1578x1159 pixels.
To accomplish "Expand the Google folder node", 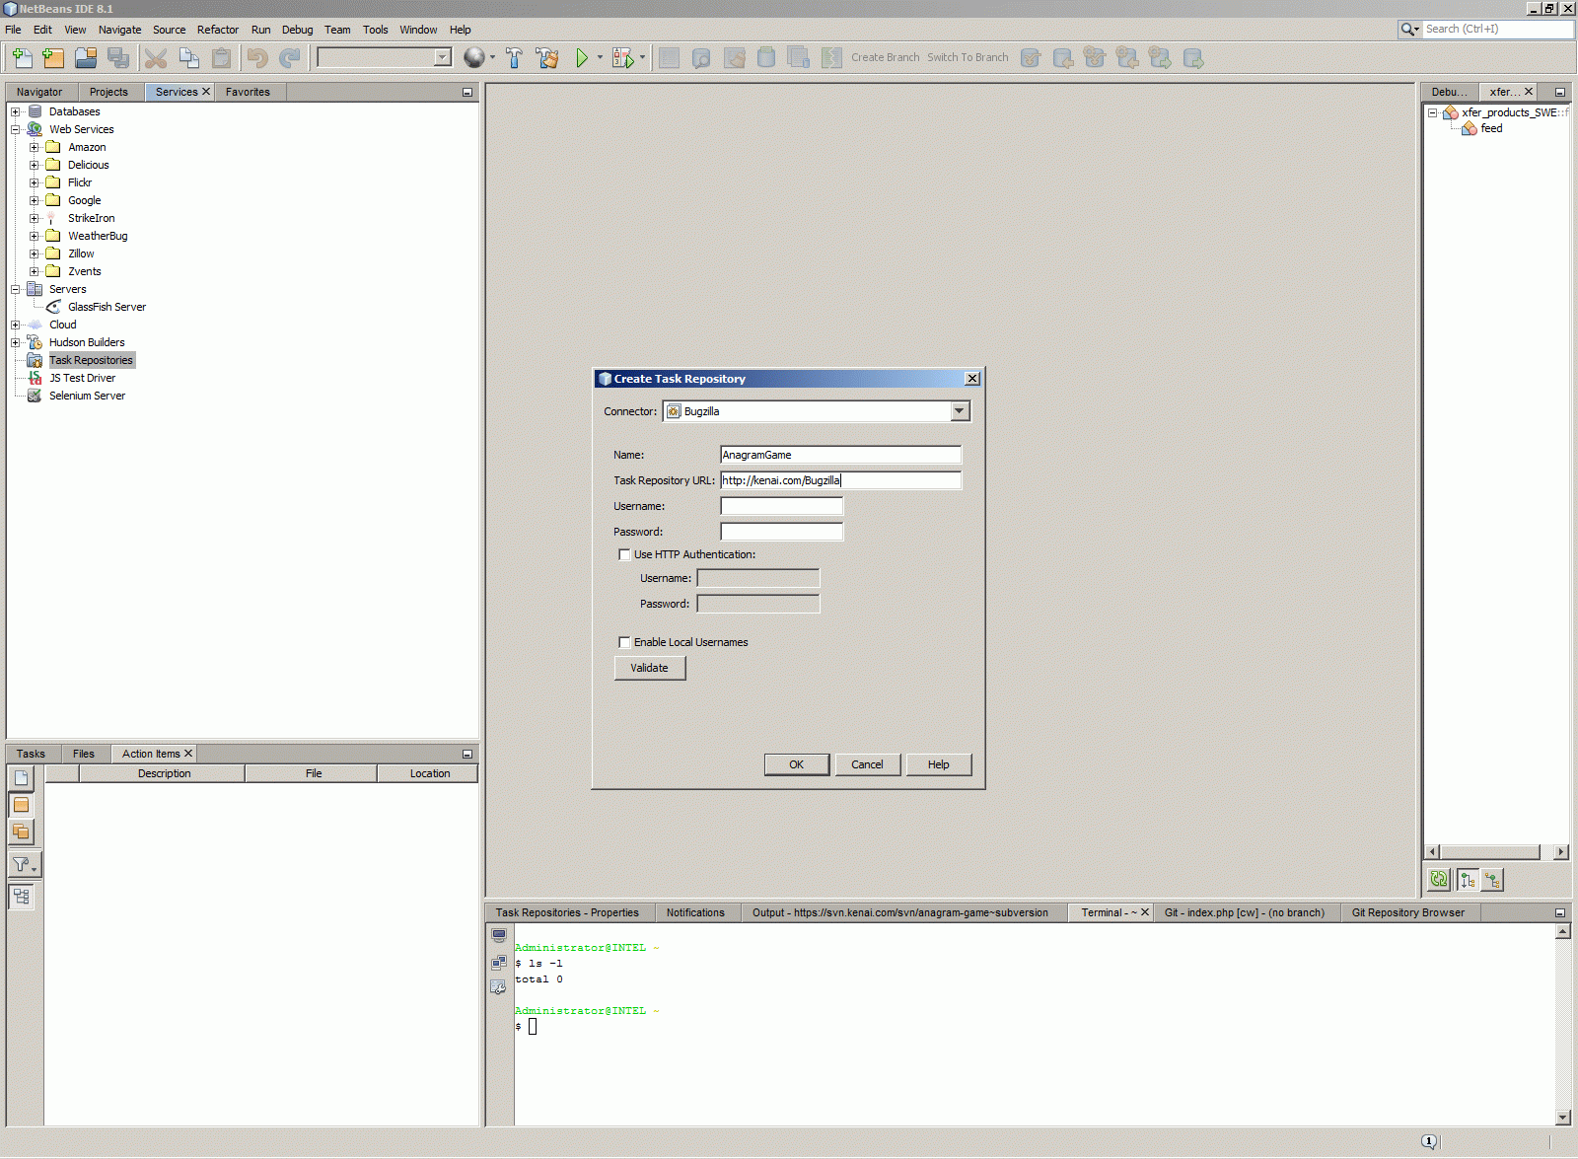I will pyautogui.click(x=35, y=200).
